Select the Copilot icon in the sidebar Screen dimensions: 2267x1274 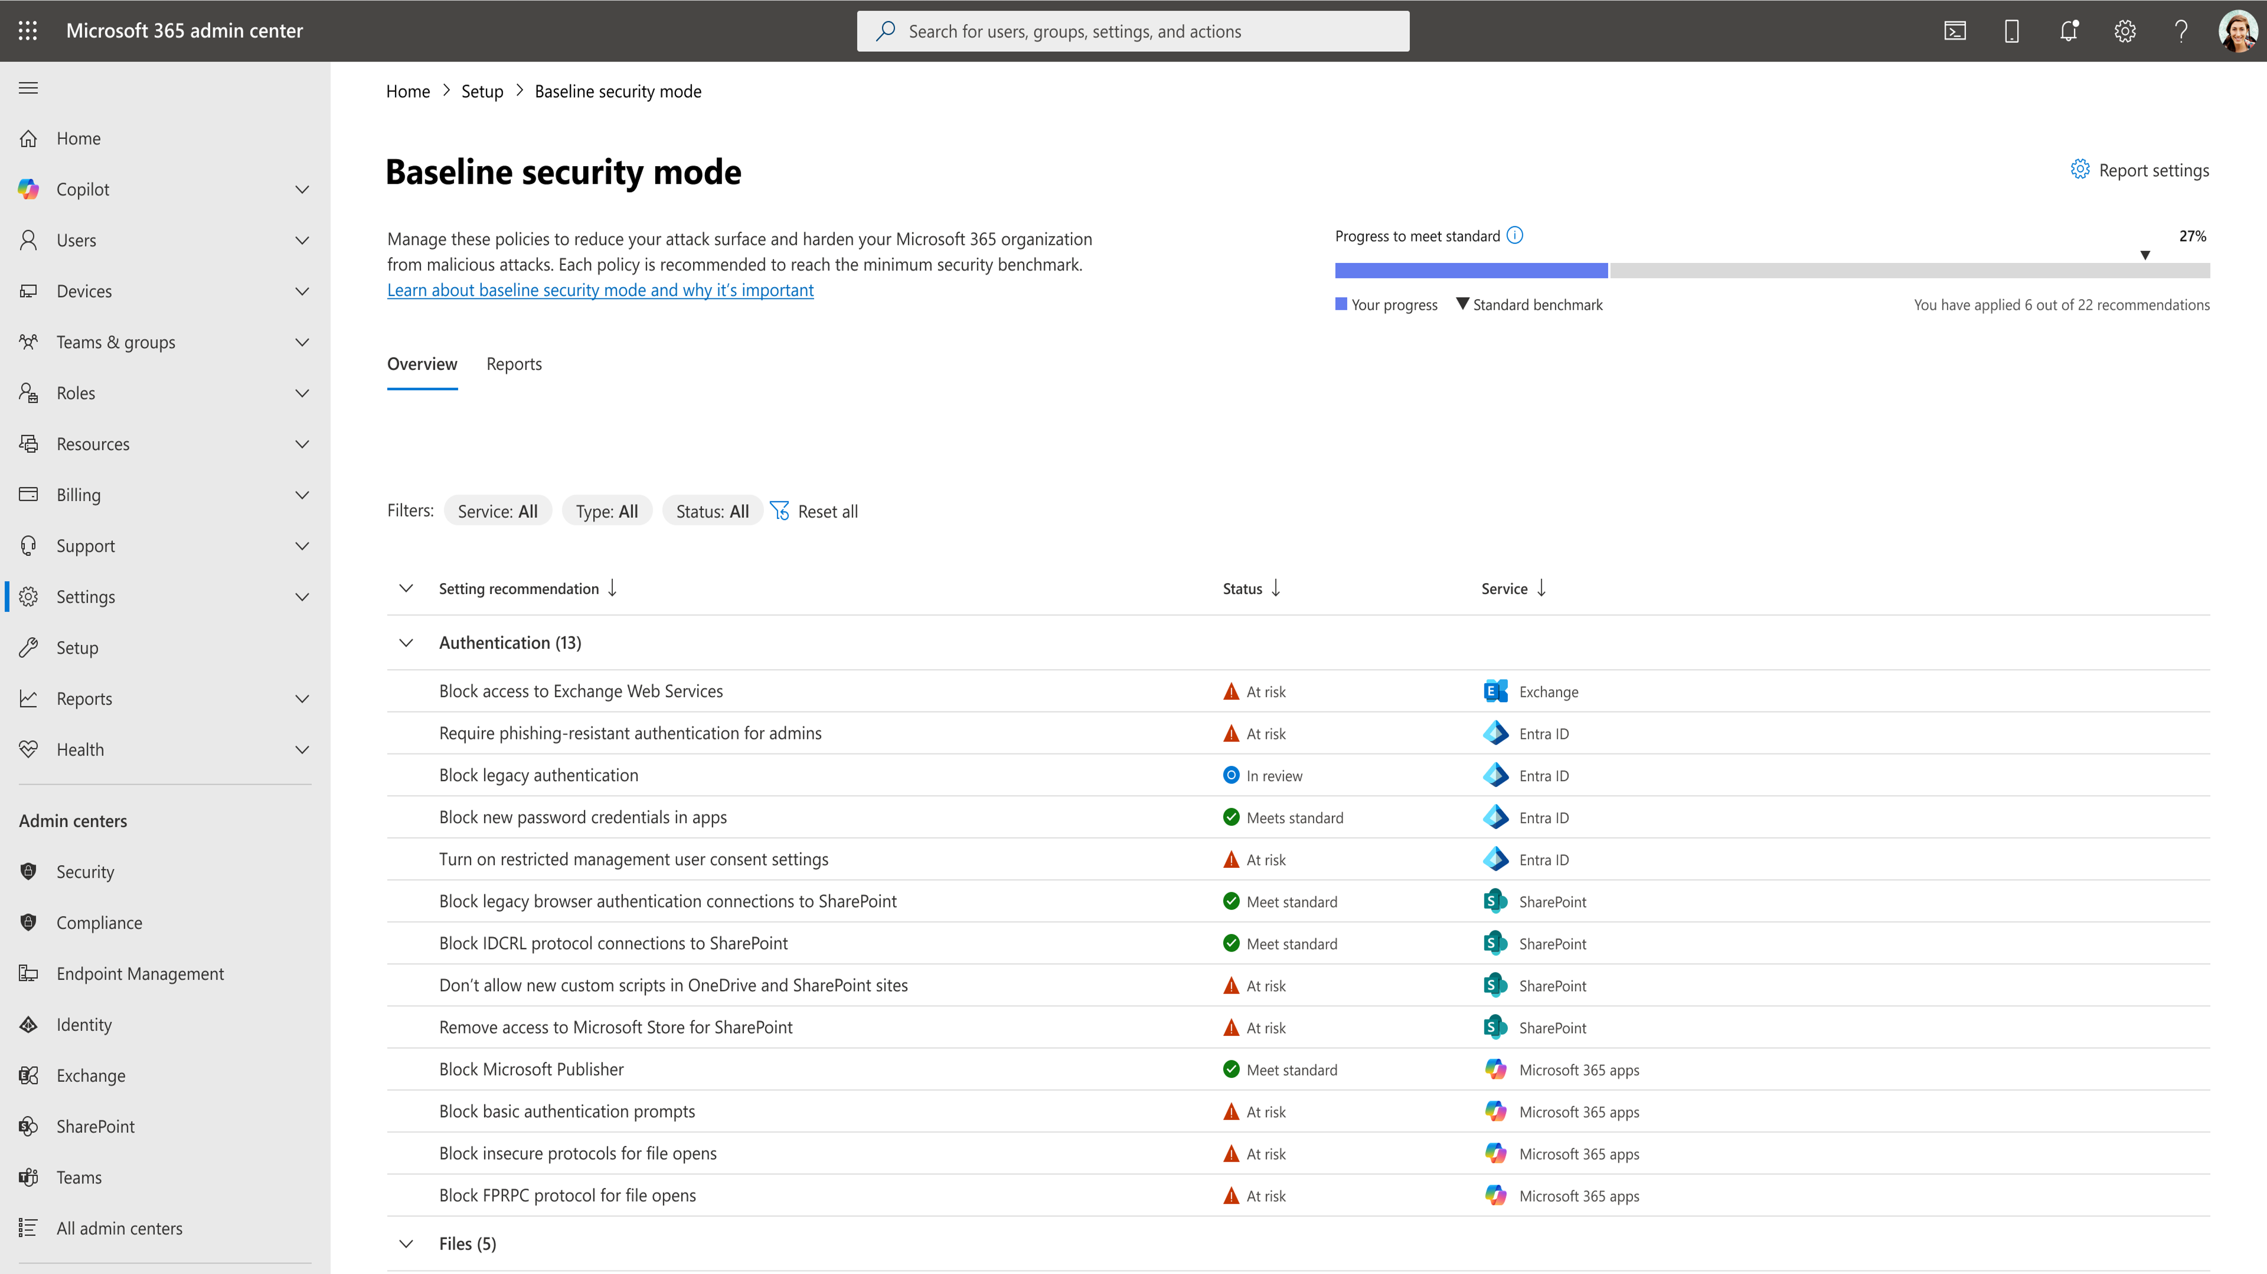(x=28, y=188)
